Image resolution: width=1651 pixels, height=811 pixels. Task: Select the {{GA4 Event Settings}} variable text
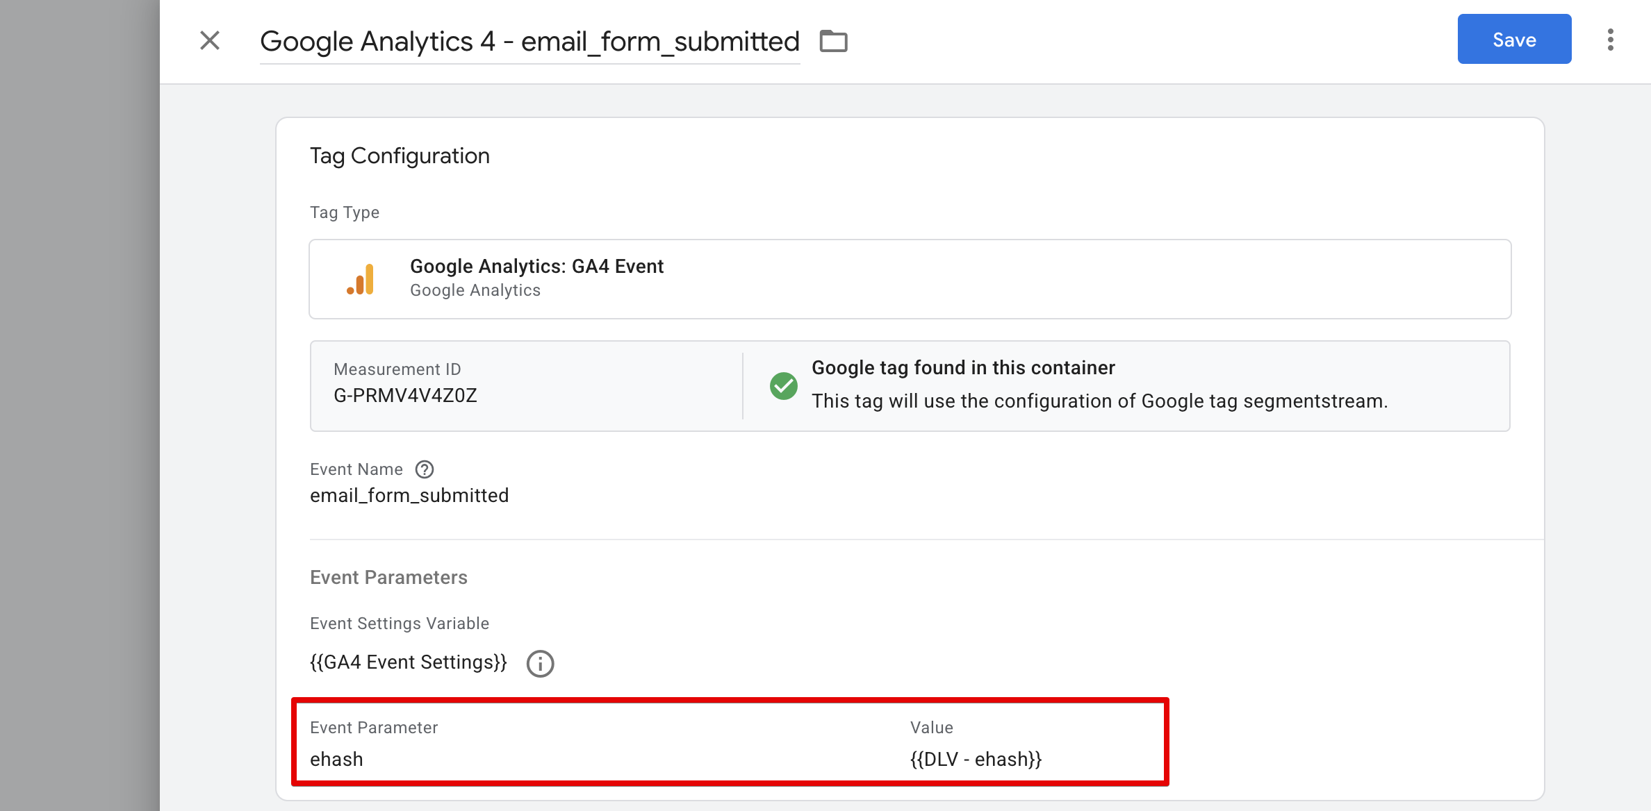click(409, 662)
